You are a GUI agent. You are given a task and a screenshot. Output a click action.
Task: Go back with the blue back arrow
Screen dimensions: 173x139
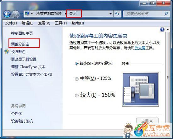click(7, 14)
